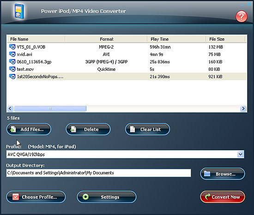Click the 21s 390ms play time cell
The height and width of the screenshot is (215, 254).
(160, 77)
